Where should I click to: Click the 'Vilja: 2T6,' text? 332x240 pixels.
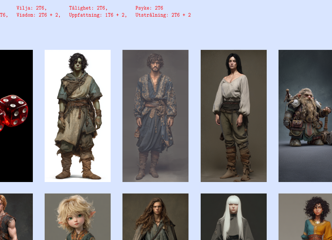point(32,8)
